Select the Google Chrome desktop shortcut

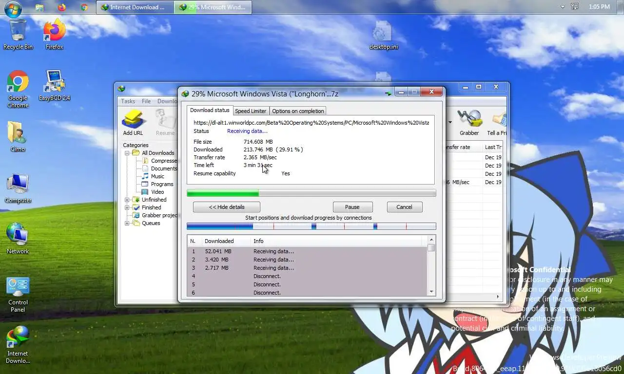coord(18,90)
